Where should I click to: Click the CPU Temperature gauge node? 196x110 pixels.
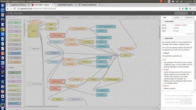tap(106, 27)
